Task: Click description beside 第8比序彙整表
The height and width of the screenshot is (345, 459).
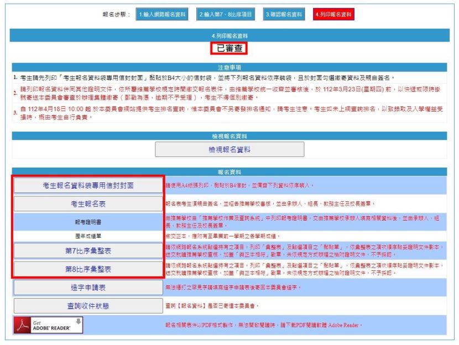Action: tap(304, 269)
